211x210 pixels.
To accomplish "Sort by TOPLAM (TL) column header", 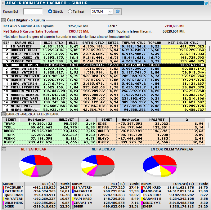I will coord(133,42).
